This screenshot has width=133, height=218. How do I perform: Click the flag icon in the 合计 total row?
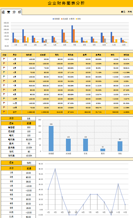point(4,112)
